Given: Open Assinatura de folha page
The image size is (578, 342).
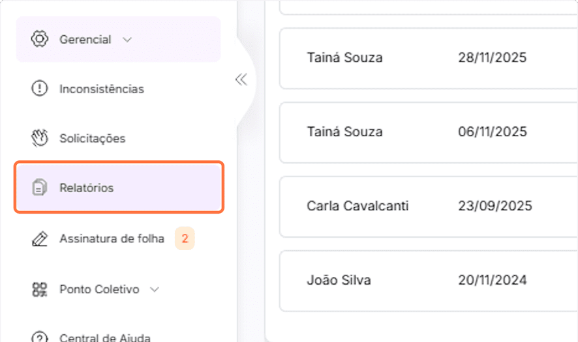Looking at the screenshot, I should [112, 239].
